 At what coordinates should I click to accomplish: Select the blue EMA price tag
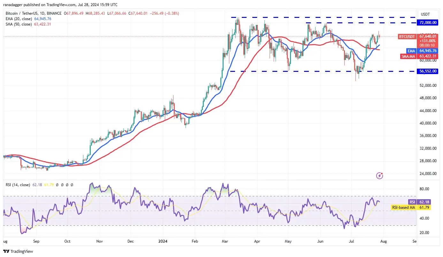click(x=411, y=51)
